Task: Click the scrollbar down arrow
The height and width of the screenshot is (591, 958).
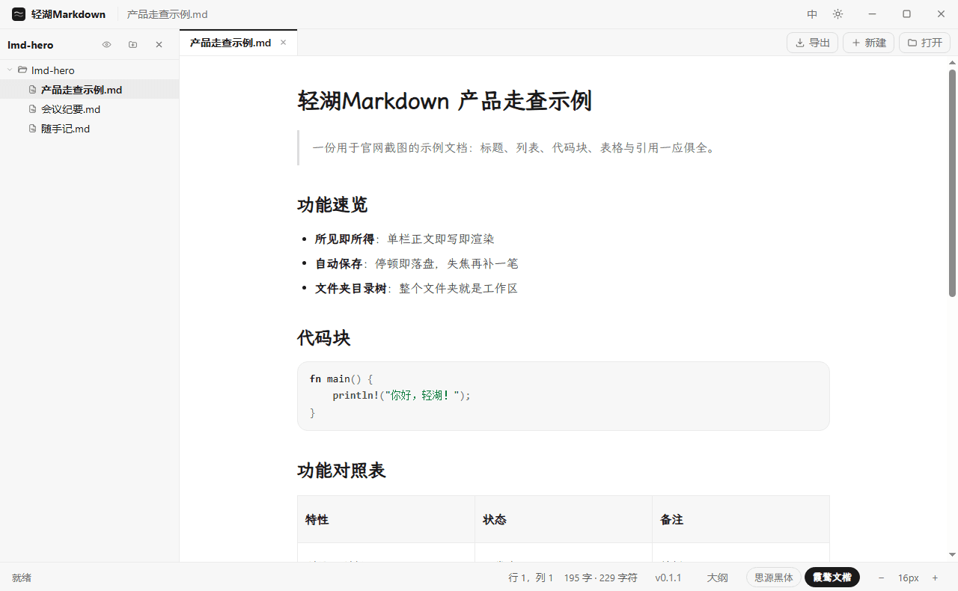Action: coord(952,554)
